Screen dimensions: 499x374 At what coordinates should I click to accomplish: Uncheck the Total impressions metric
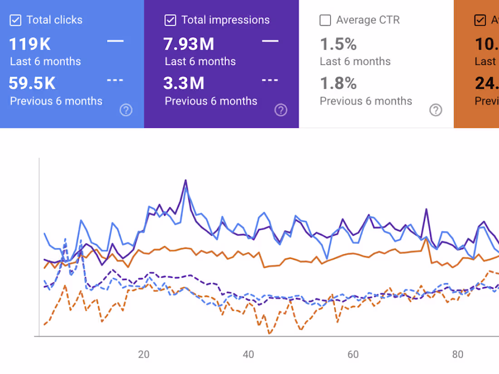(x=170, y=20)
